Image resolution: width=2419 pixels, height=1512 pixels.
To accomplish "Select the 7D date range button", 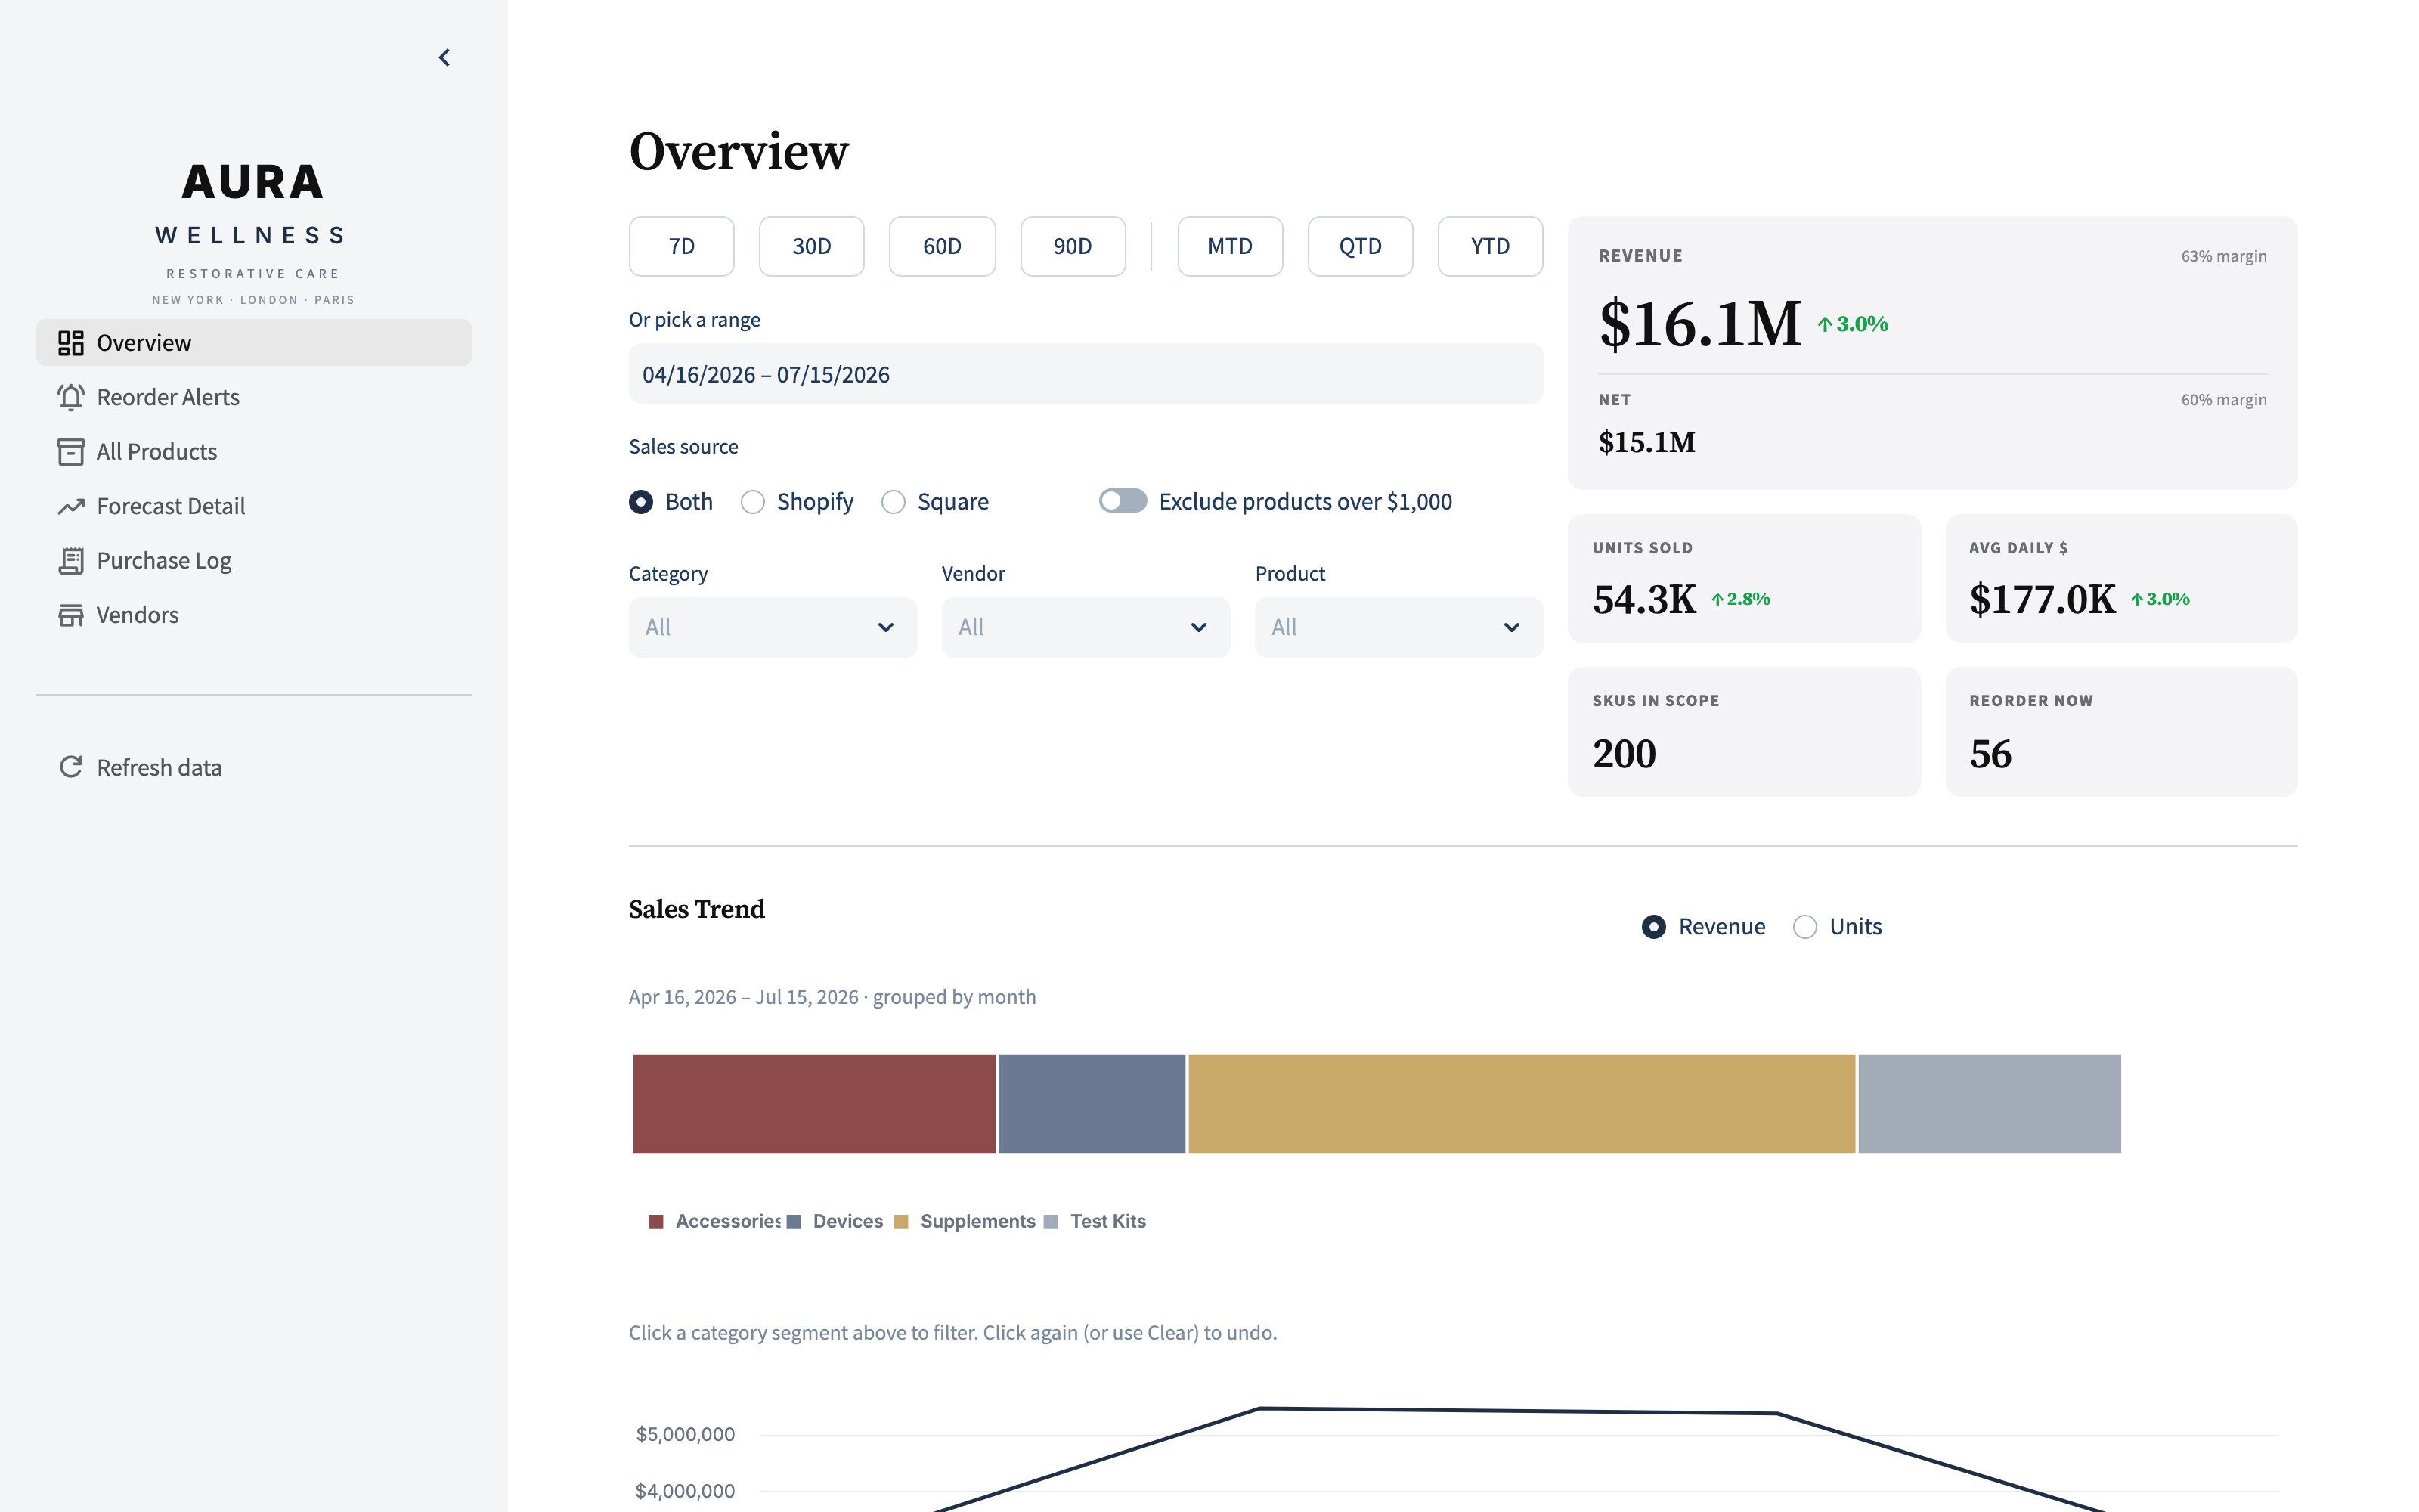I will pyautogui.click(x=682, y=246).
